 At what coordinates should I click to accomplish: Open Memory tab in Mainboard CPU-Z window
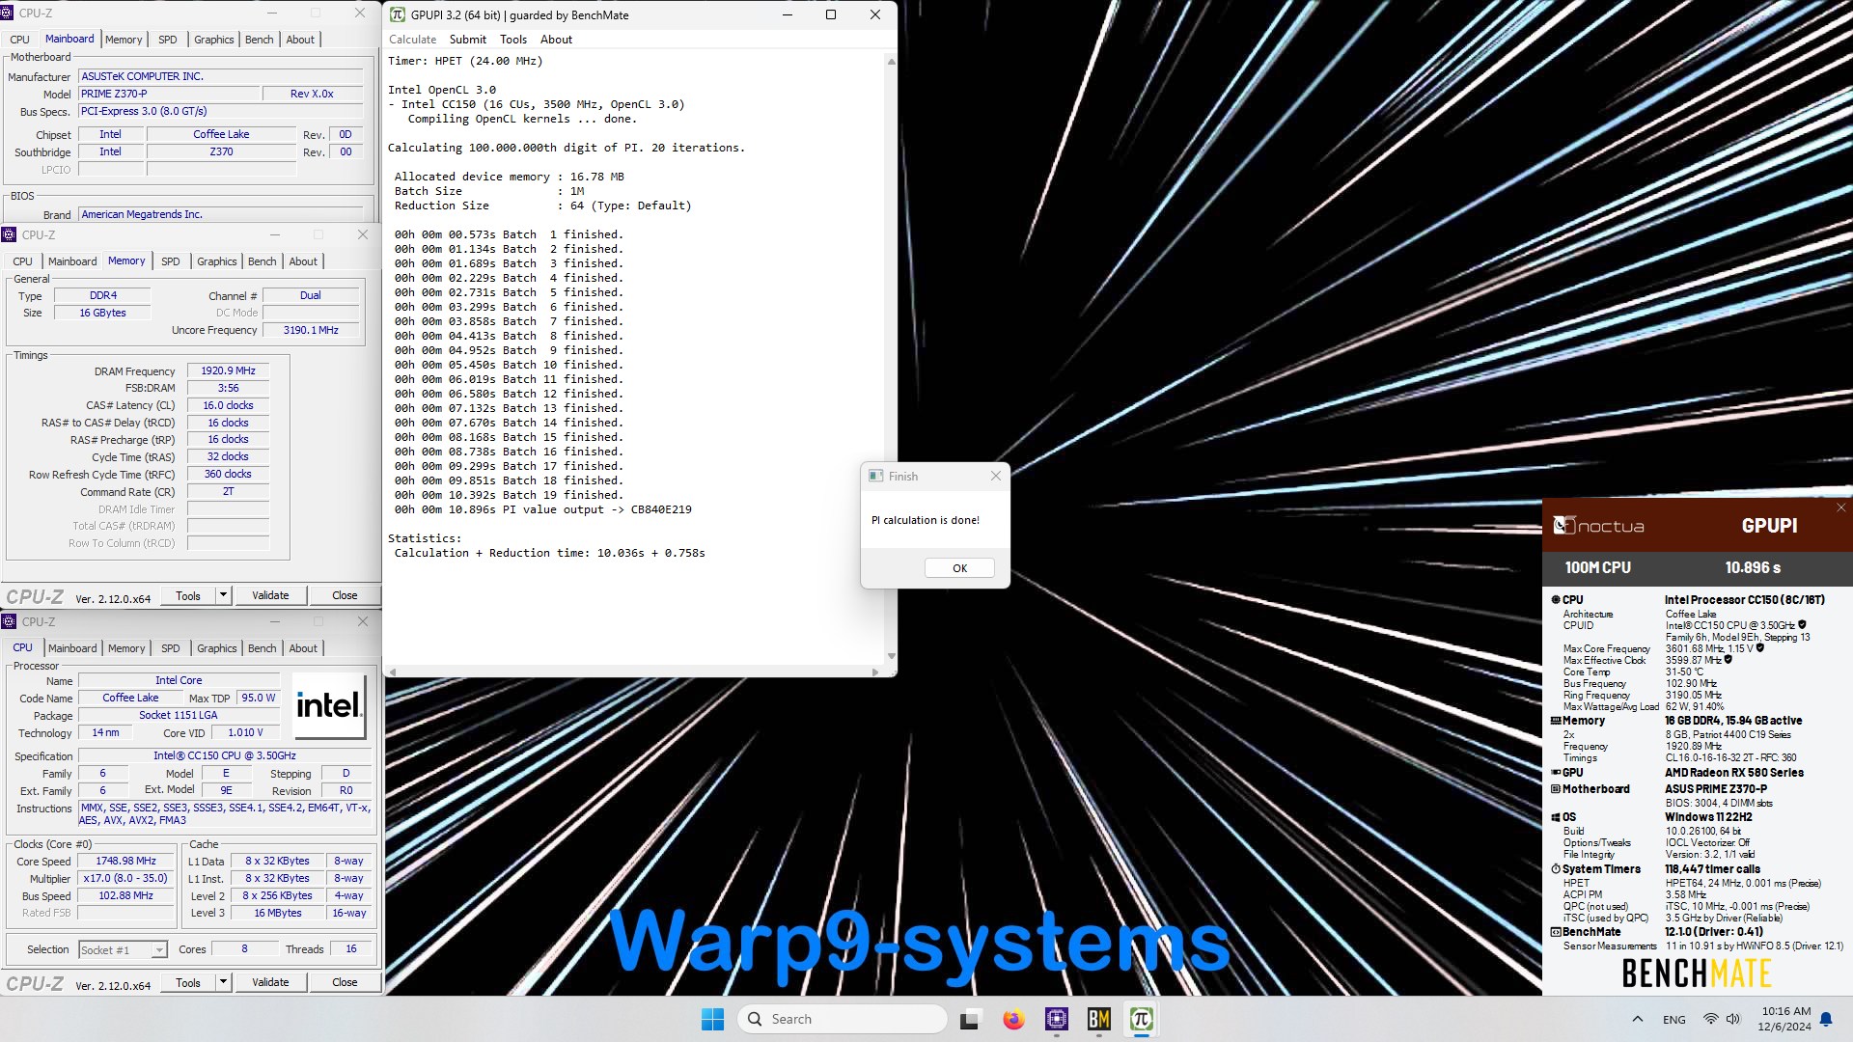(x=124, y=40)
